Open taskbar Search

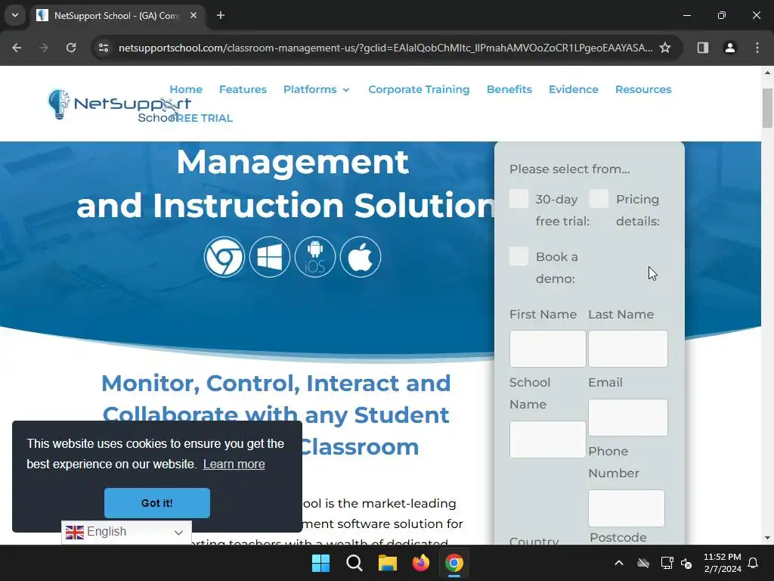pyautogui.click(x=354, y=563)
